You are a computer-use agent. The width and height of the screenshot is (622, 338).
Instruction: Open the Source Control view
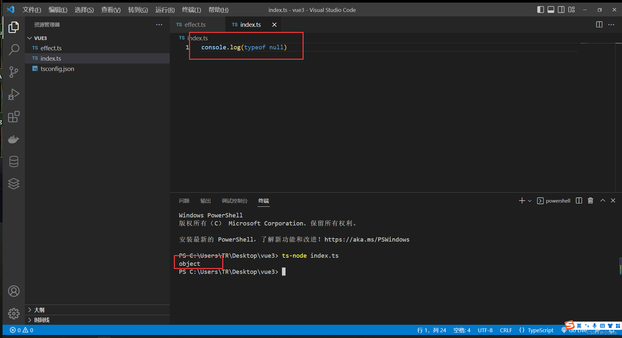coord(14,72)
